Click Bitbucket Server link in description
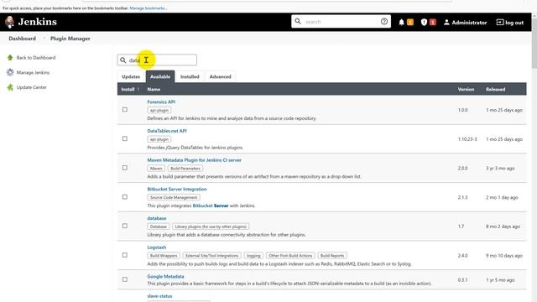This screenshot has height=302, width=537. coord(211,206)
